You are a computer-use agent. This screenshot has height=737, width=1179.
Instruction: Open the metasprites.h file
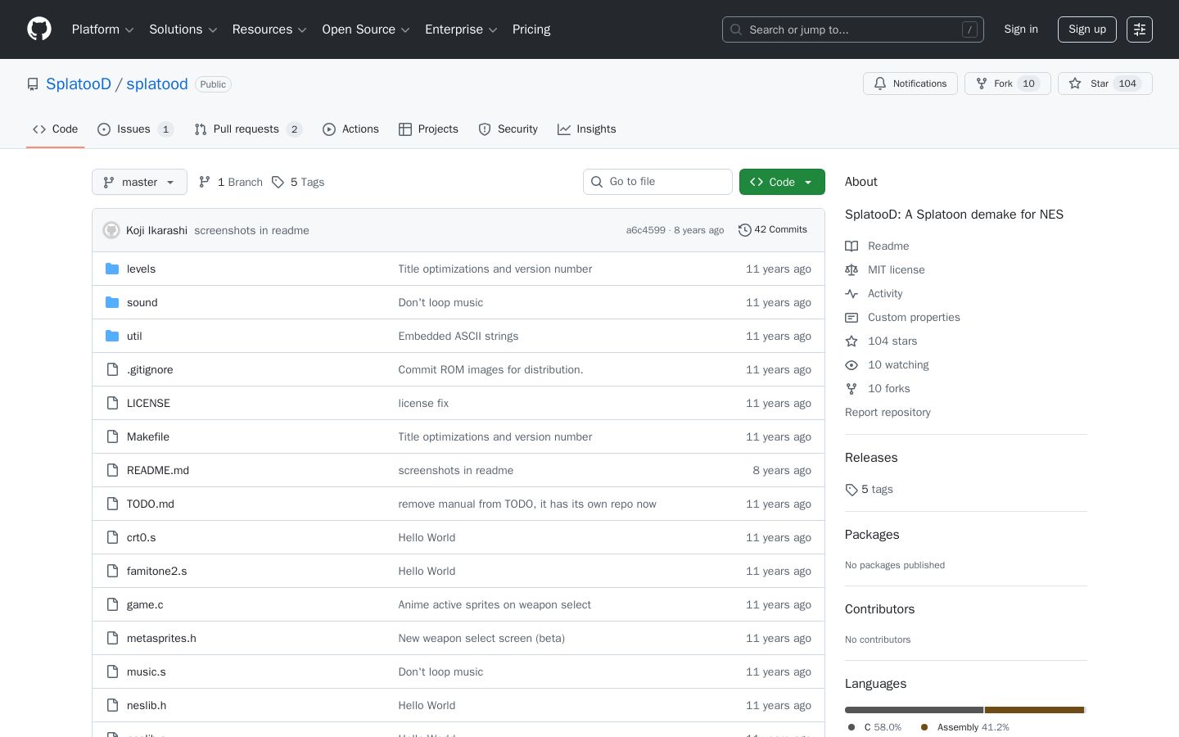click(x=161, y=638)
